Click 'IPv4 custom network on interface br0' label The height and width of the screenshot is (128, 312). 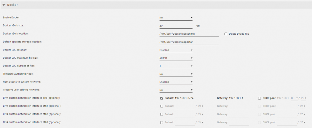click(32, 98)
